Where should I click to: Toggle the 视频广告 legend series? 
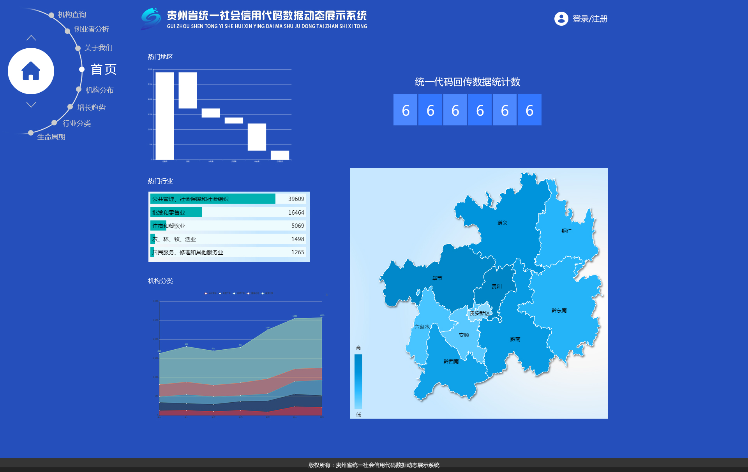click(238, 293)
